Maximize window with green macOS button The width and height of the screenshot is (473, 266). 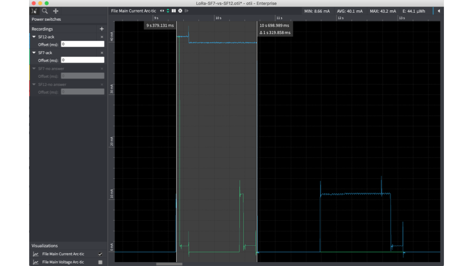click(x=47, y=3)
